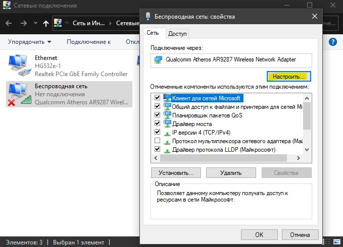Select the Драйвер моста list item
The height and width of the screenshot is (247, 343).
[x=192, y=124]
